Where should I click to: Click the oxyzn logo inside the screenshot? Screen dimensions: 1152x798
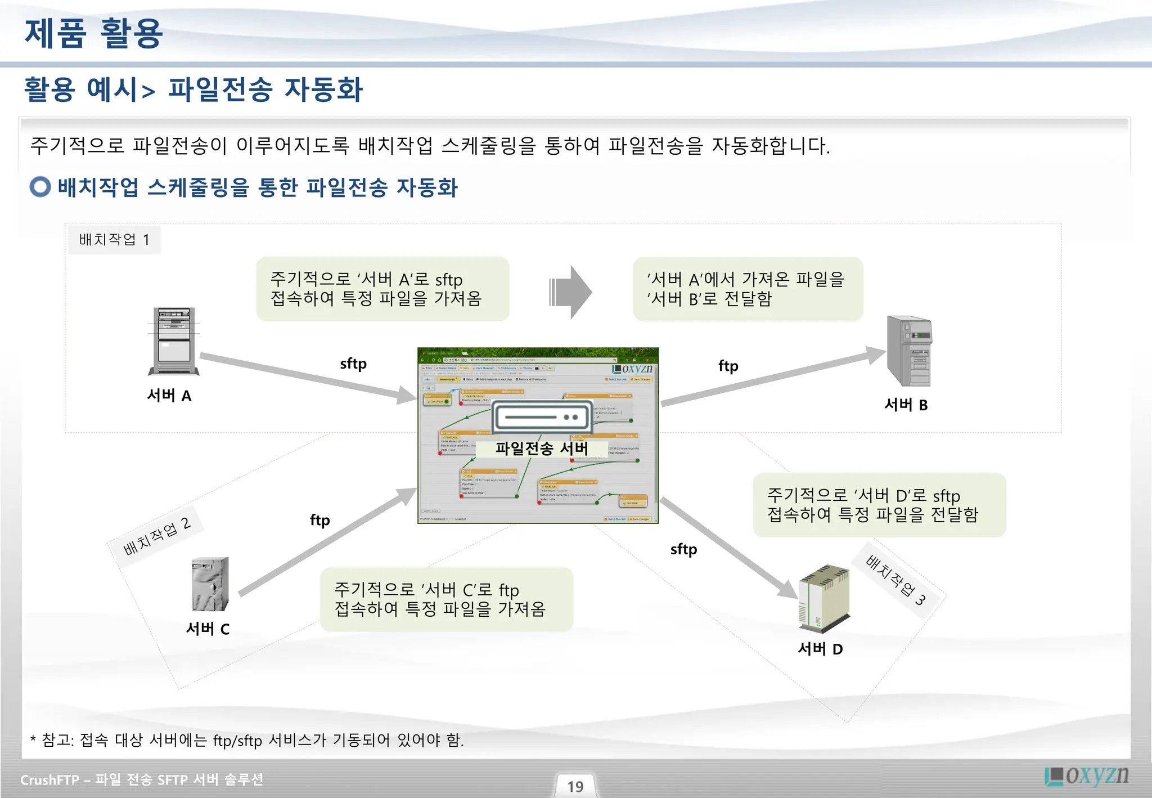click(x=632, y=369)
